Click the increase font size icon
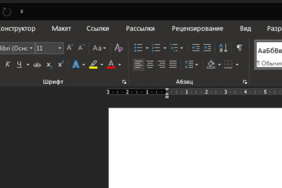This screenshot has height=188, width=282. click(x=70, y=48)
